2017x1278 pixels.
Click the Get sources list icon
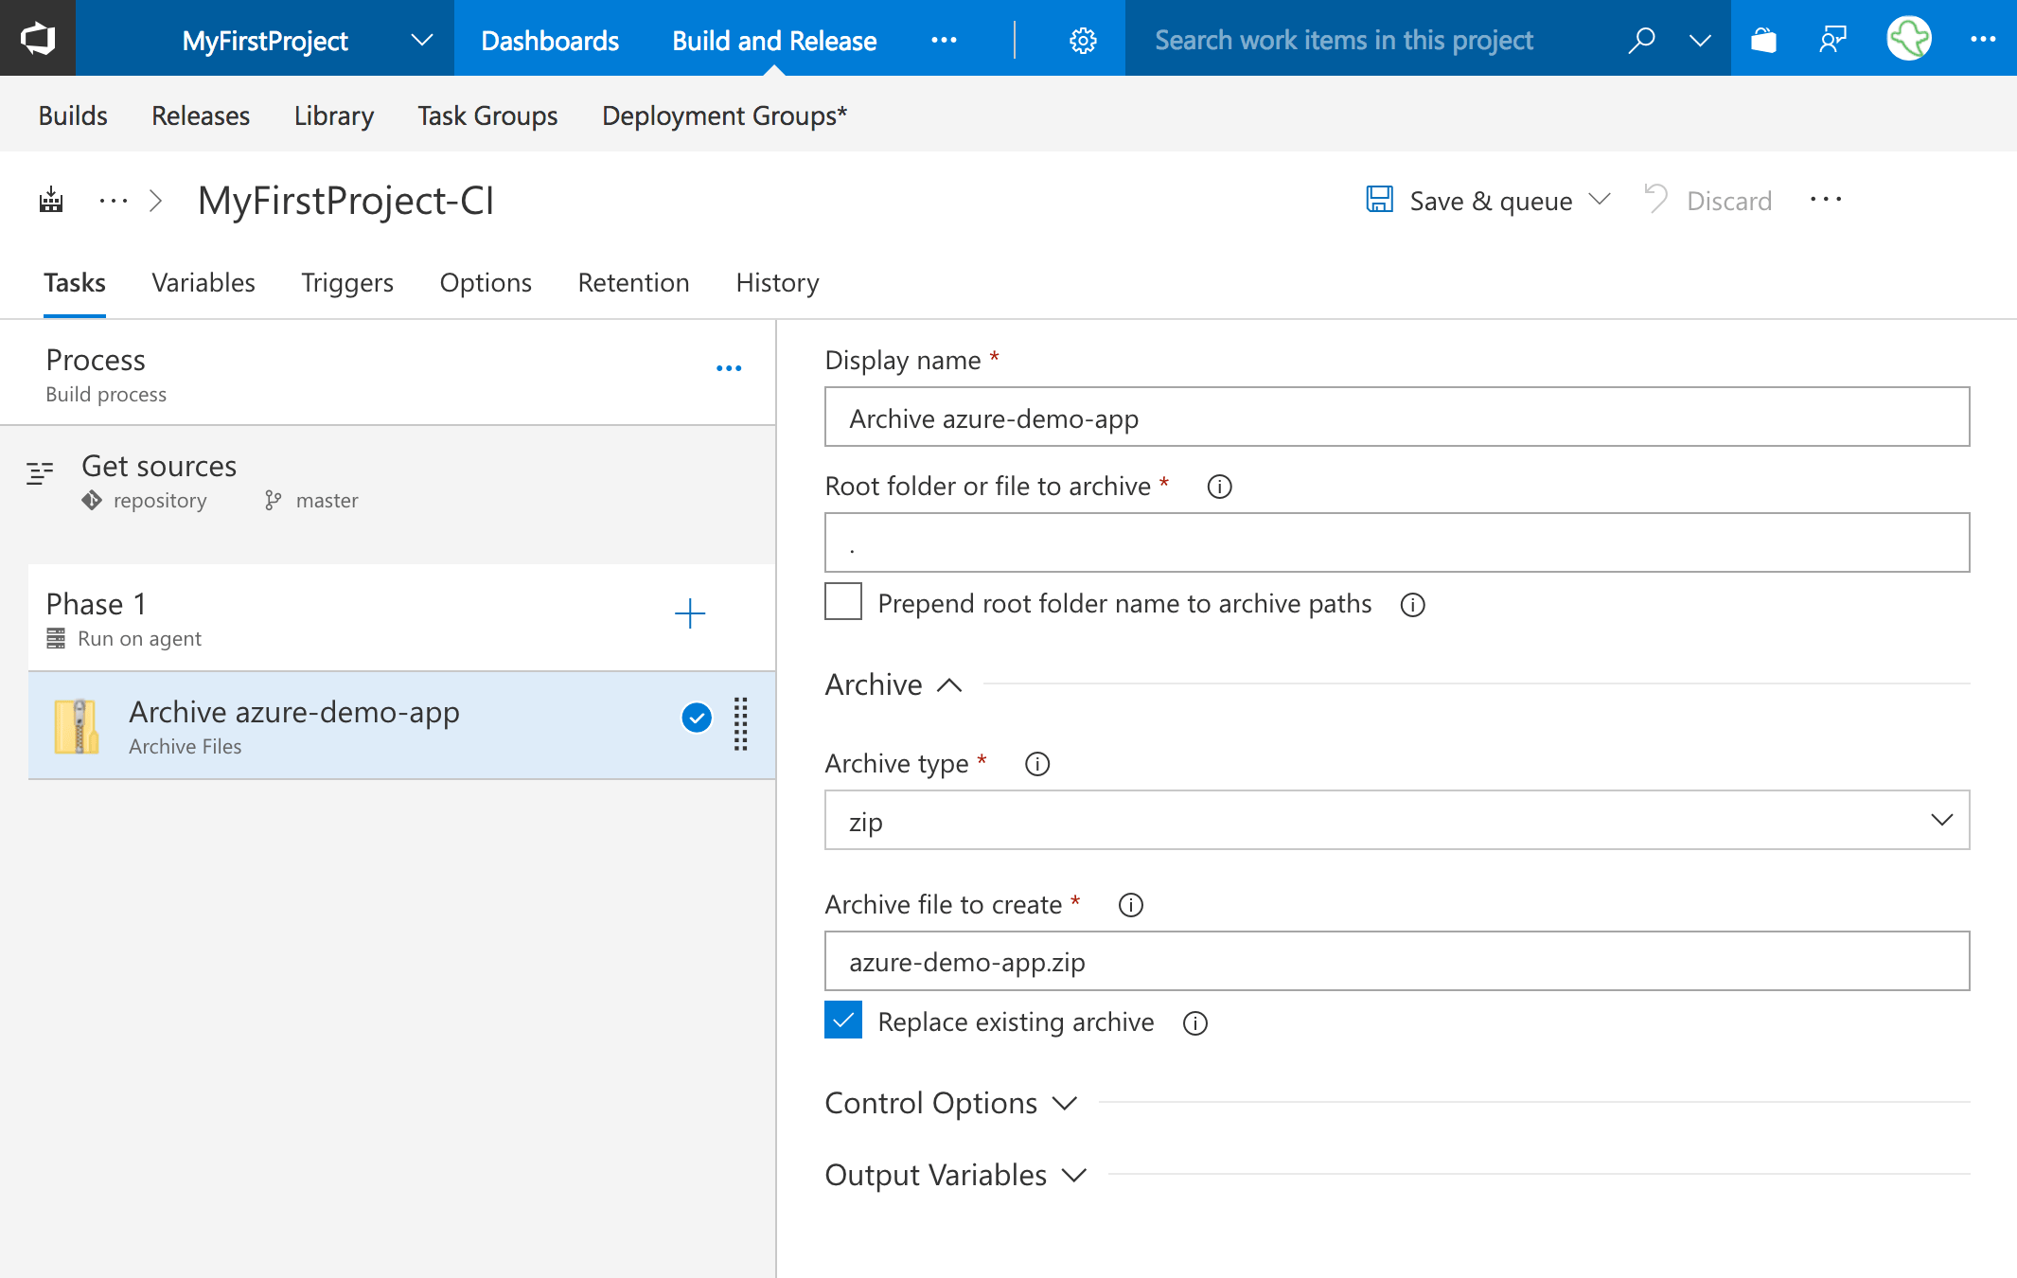(40, 472)
